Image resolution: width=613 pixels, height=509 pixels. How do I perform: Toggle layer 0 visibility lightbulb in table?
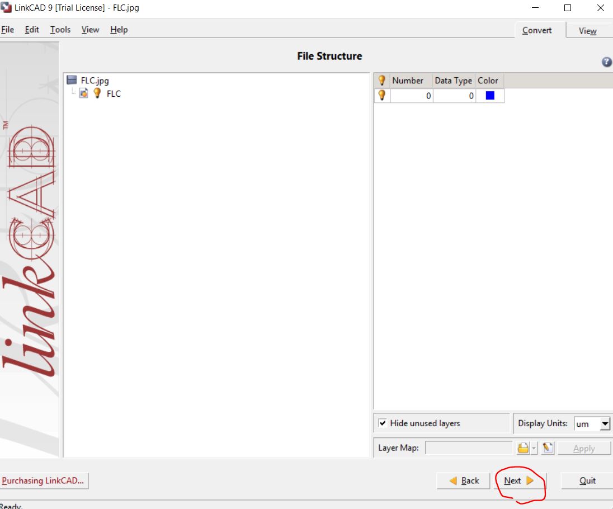coord(382,96)
